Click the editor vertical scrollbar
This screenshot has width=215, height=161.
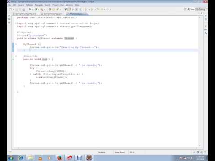200,81
